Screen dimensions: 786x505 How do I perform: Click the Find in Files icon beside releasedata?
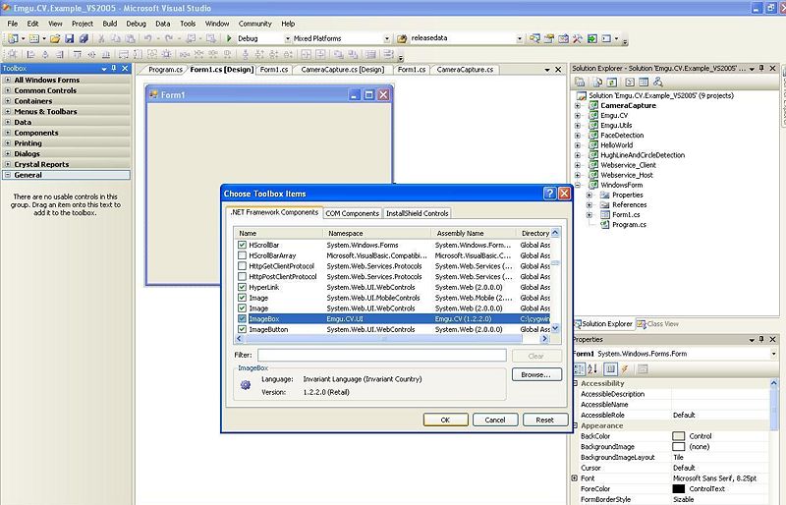click(x=402, y=38)
